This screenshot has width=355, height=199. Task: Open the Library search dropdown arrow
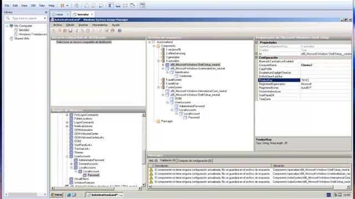tap(45, 18)
